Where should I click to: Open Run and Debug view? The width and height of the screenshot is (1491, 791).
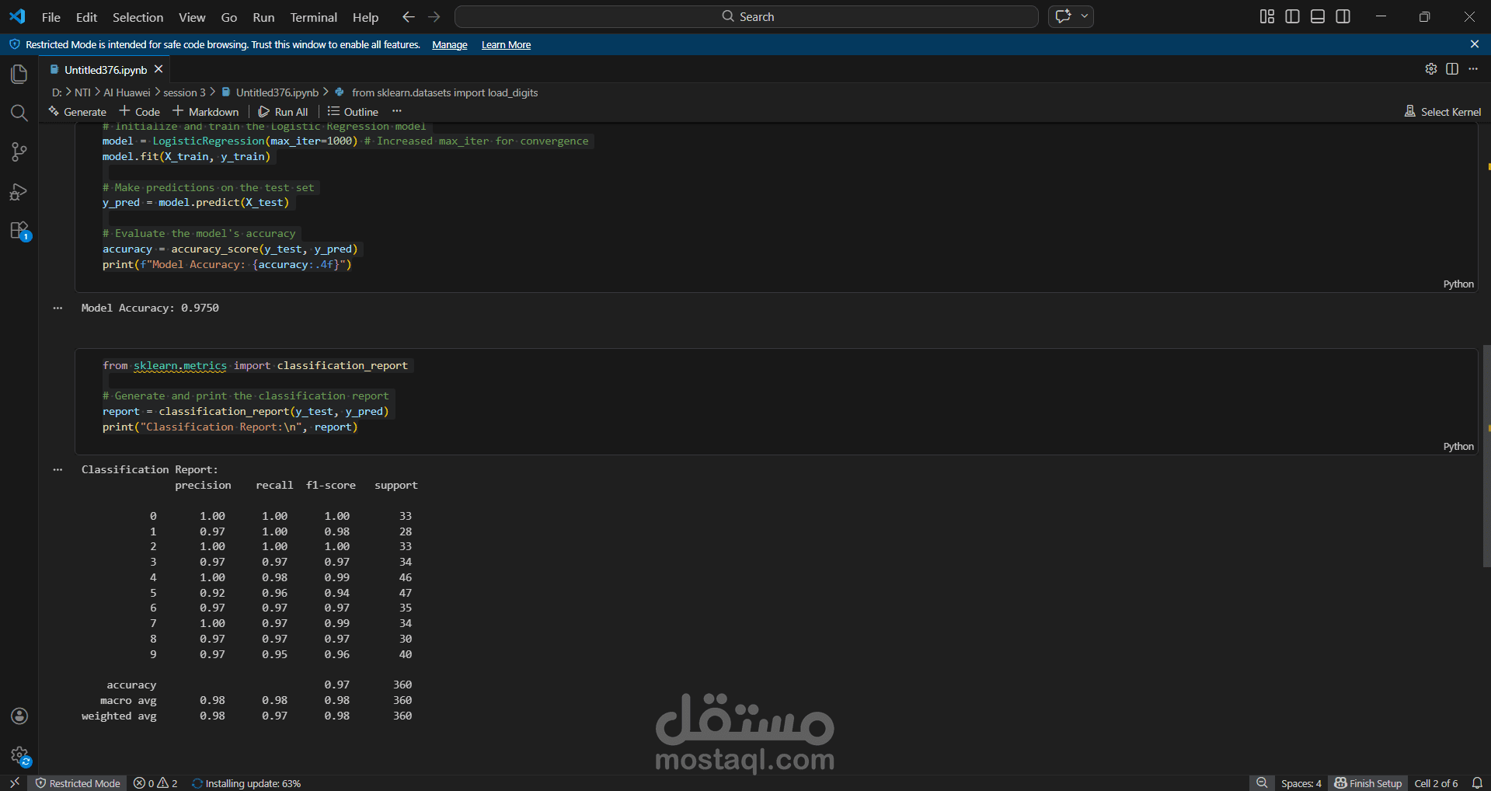pyautogui.click(x=19, y=192)
